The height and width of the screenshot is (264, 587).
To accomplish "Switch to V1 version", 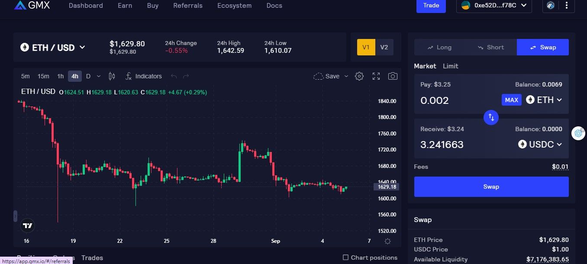I will (x=366, y=47).
